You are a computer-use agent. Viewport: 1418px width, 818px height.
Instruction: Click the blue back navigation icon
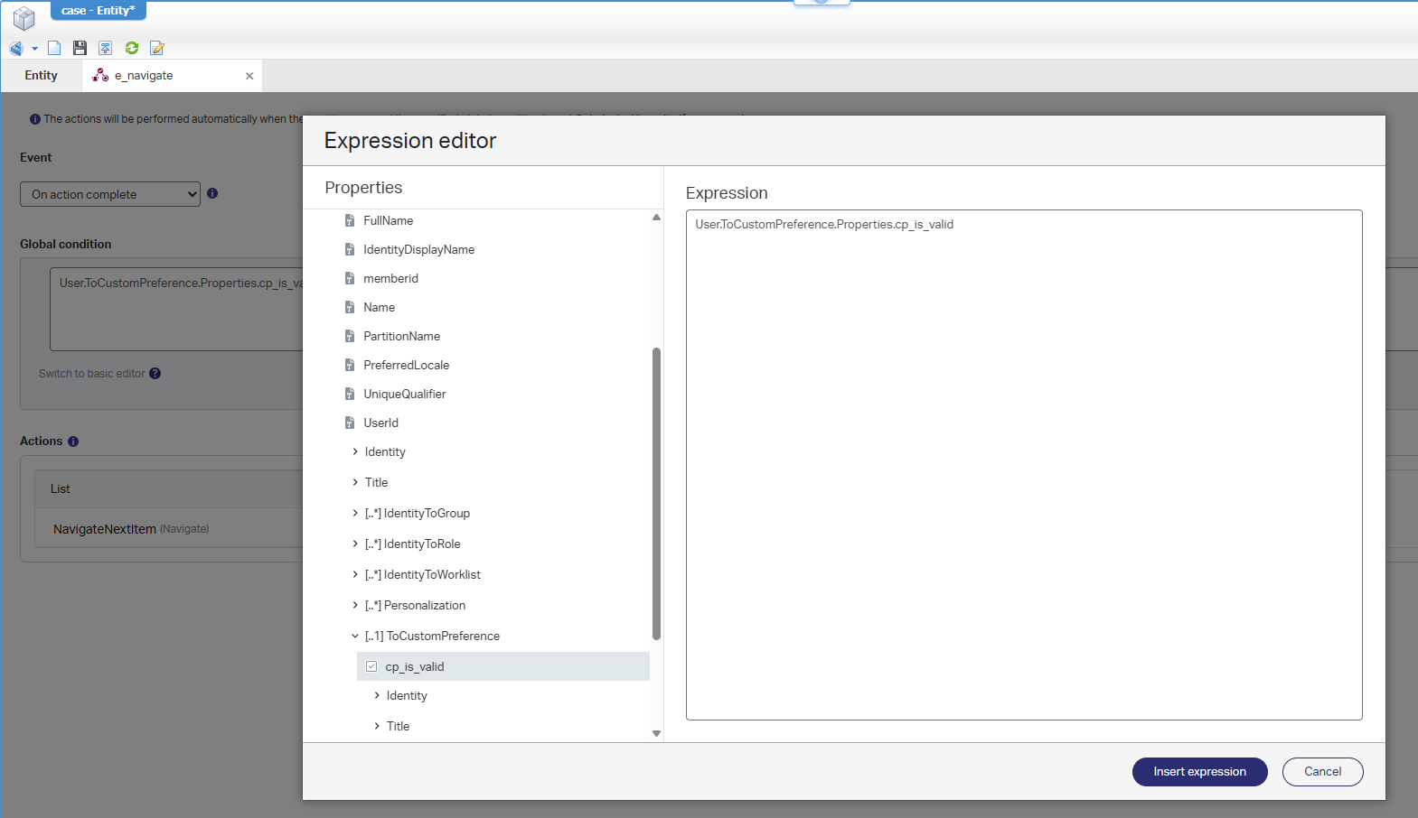[x=16, y=48]
